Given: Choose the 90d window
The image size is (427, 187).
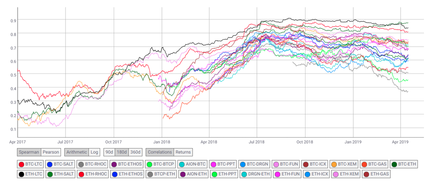Looking at the screenshot, I should [109, 152].
